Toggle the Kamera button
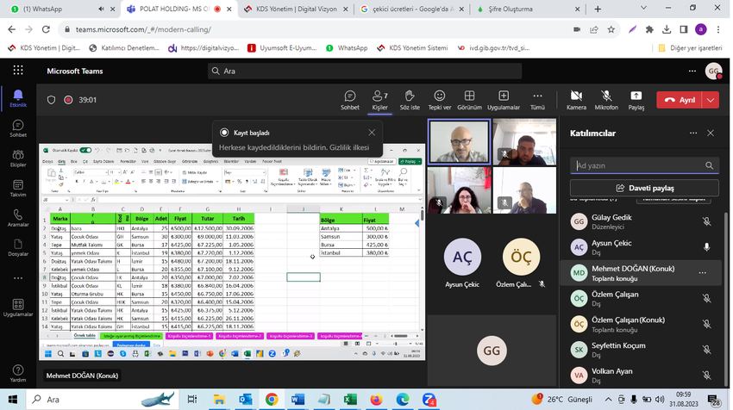 576,100
